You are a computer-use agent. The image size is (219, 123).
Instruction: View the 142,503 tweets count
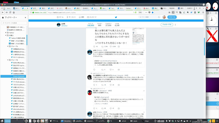[91, 25]
